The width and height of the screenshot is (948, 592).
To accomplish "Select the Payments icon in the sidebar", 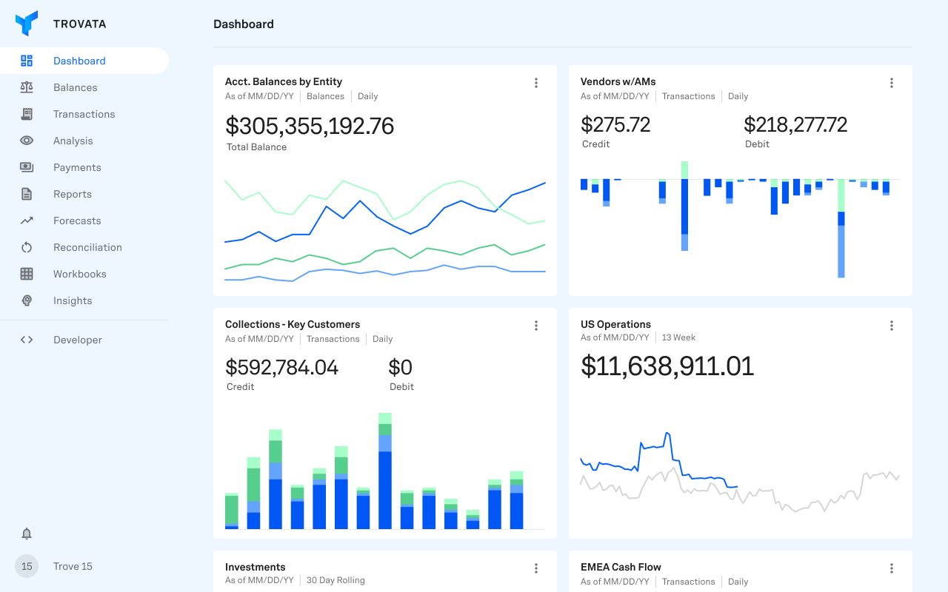I will click(x=27, y=167).
